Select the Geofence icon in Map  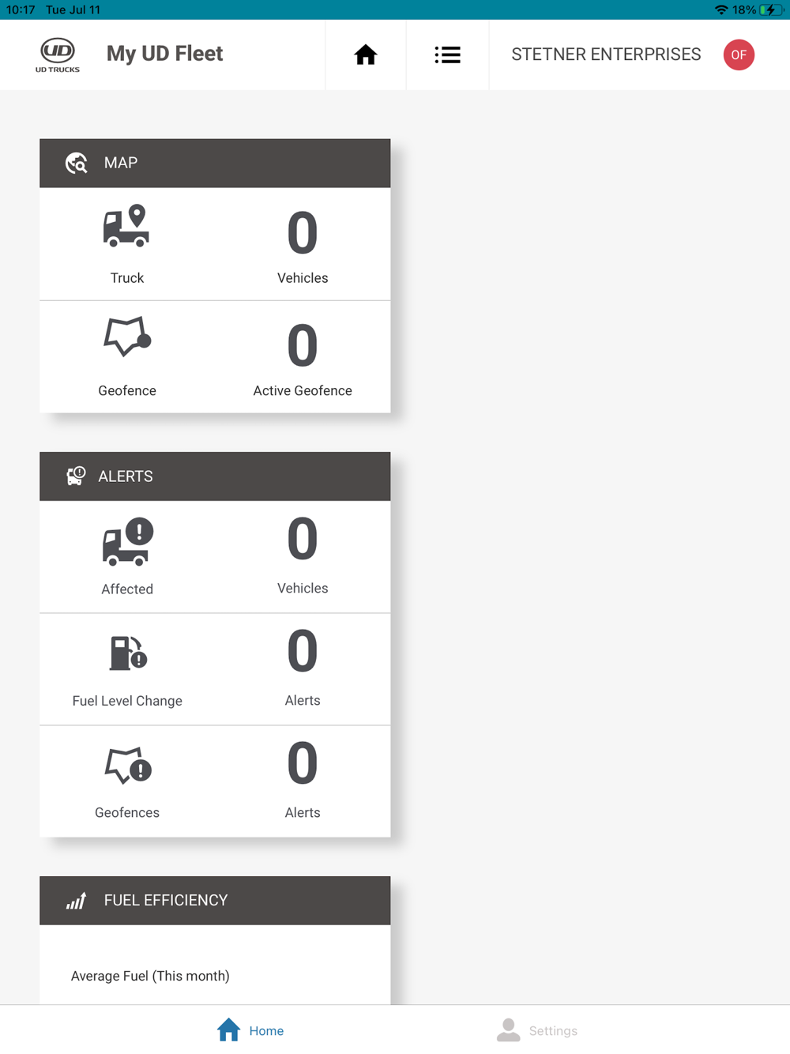coord(127,337)
